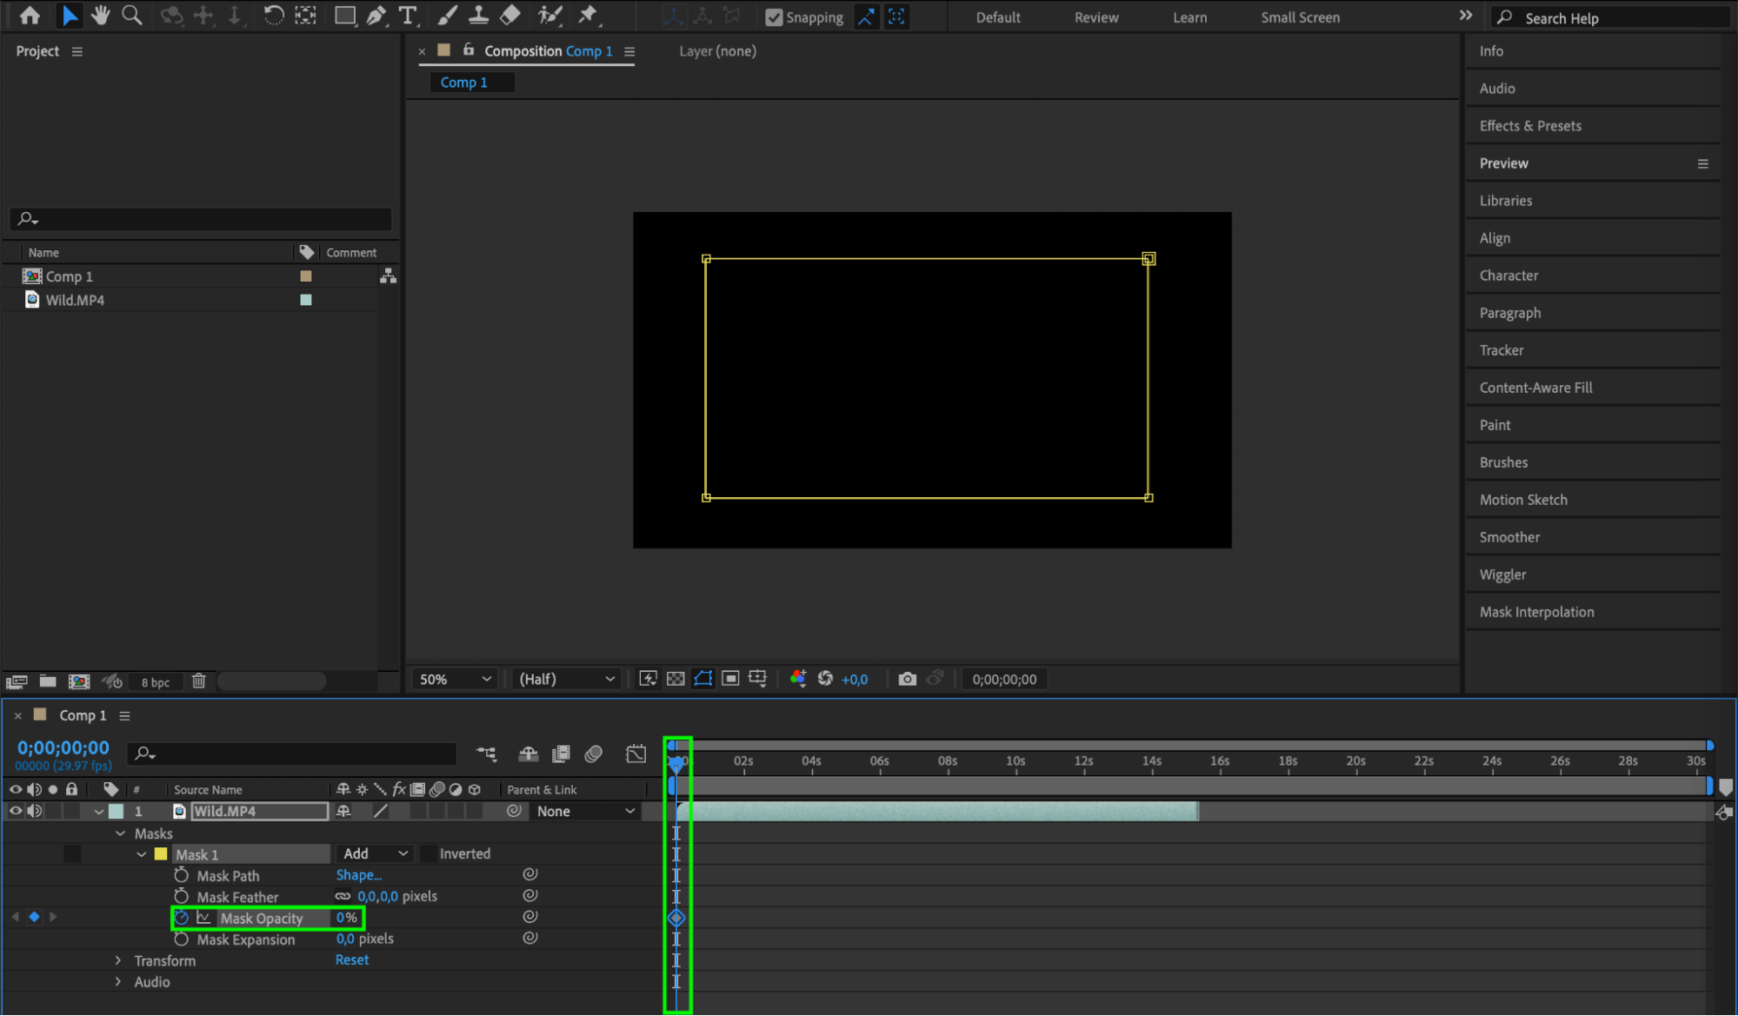Select the Hand tool
1738x1016 pixels.
pos(101,15)
